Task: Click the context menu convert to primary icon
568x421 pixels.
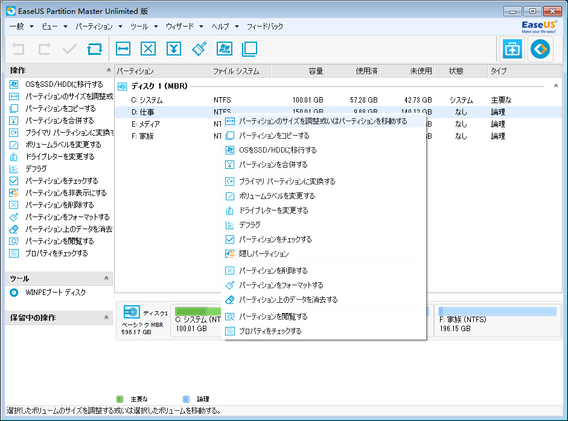Action: [x=229, y=182]
